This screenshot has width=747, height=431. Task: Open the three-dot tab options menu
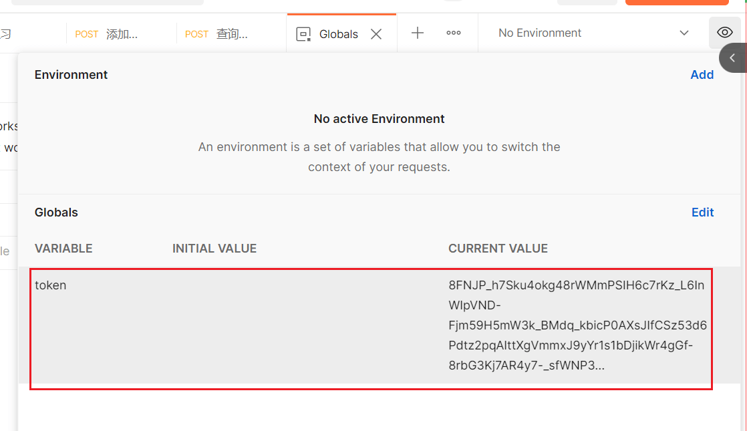pos(454,33)
